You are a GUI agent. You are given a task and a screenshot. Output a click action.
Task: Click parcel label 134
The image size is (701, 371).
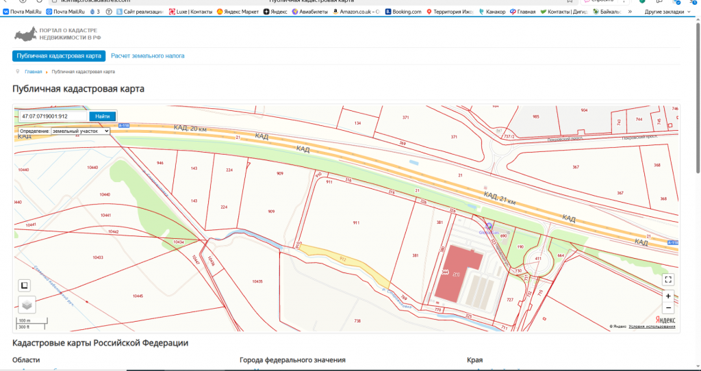[x=357, y=123]
